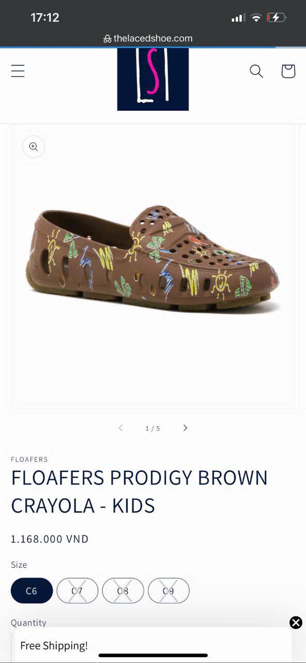Tap the 1 / 5 image counter
The height and width of the screenshot is (663, 306).
(152, 428)
